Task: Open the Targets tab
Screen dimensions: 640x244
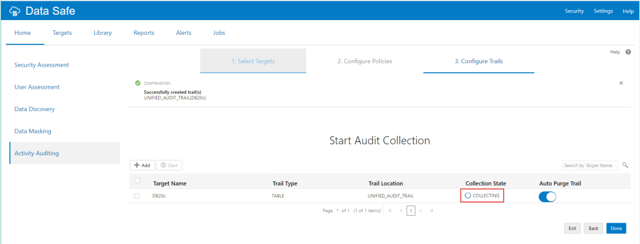Action: pyautogui.click(x=62, y=33)
